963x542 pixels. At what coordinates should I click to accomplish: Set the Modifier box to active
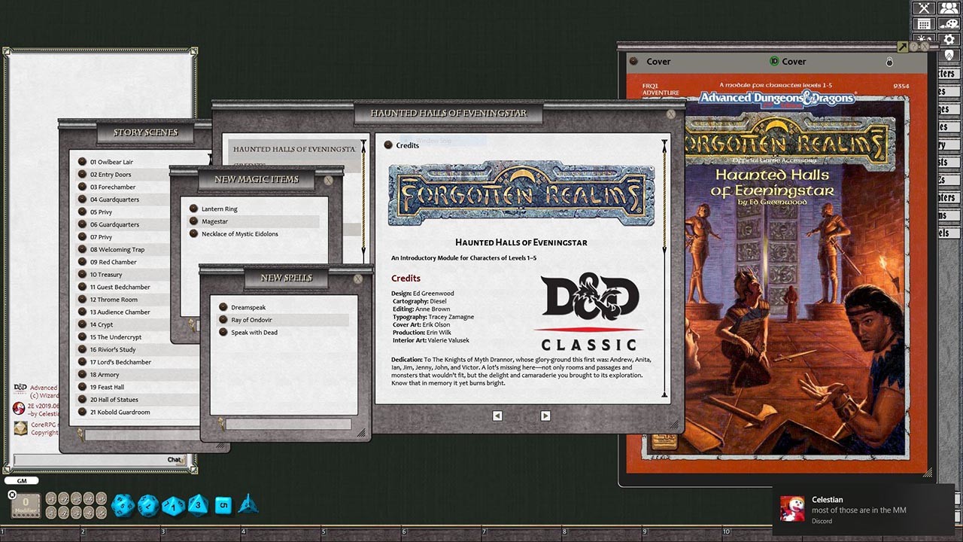[25, 504]
